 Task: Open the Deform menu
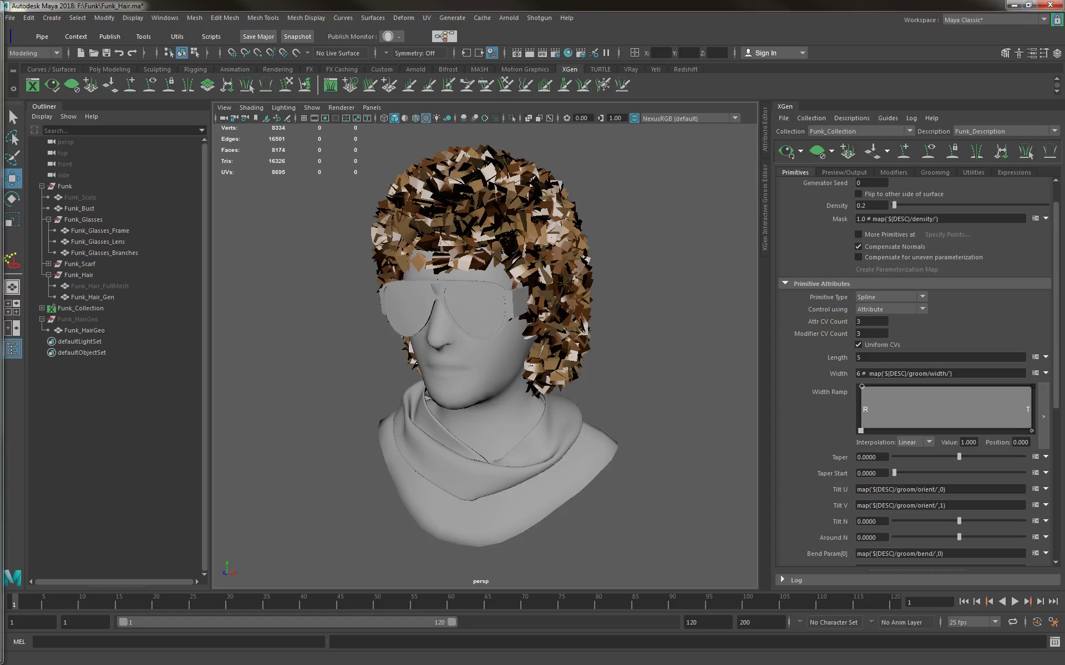(x=403, y=18)
